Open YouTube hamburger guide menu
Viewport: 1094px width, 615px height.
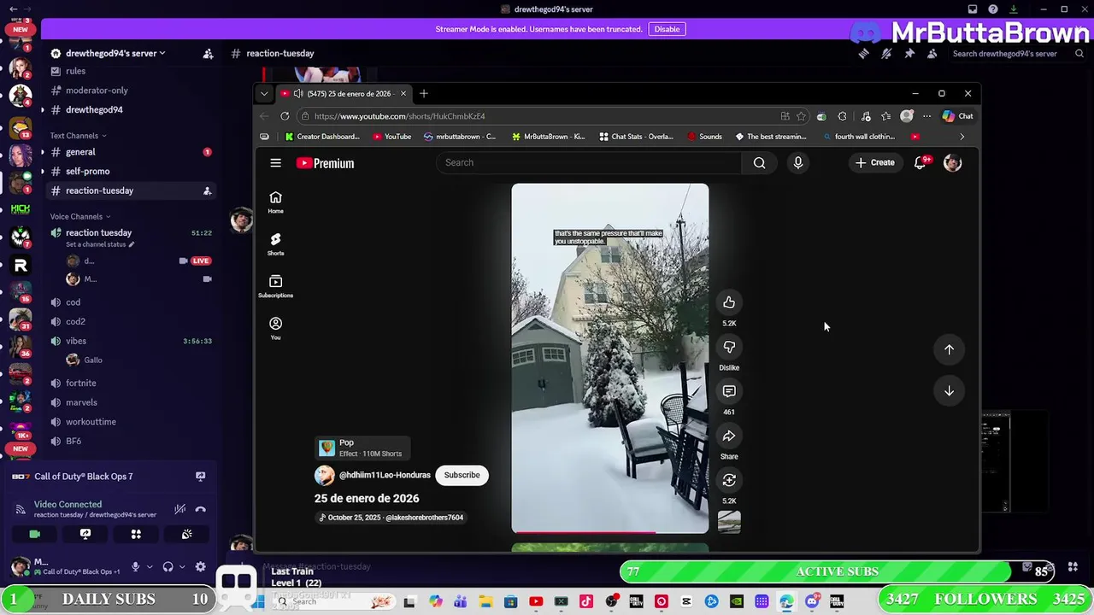click(x=275, y=163)
